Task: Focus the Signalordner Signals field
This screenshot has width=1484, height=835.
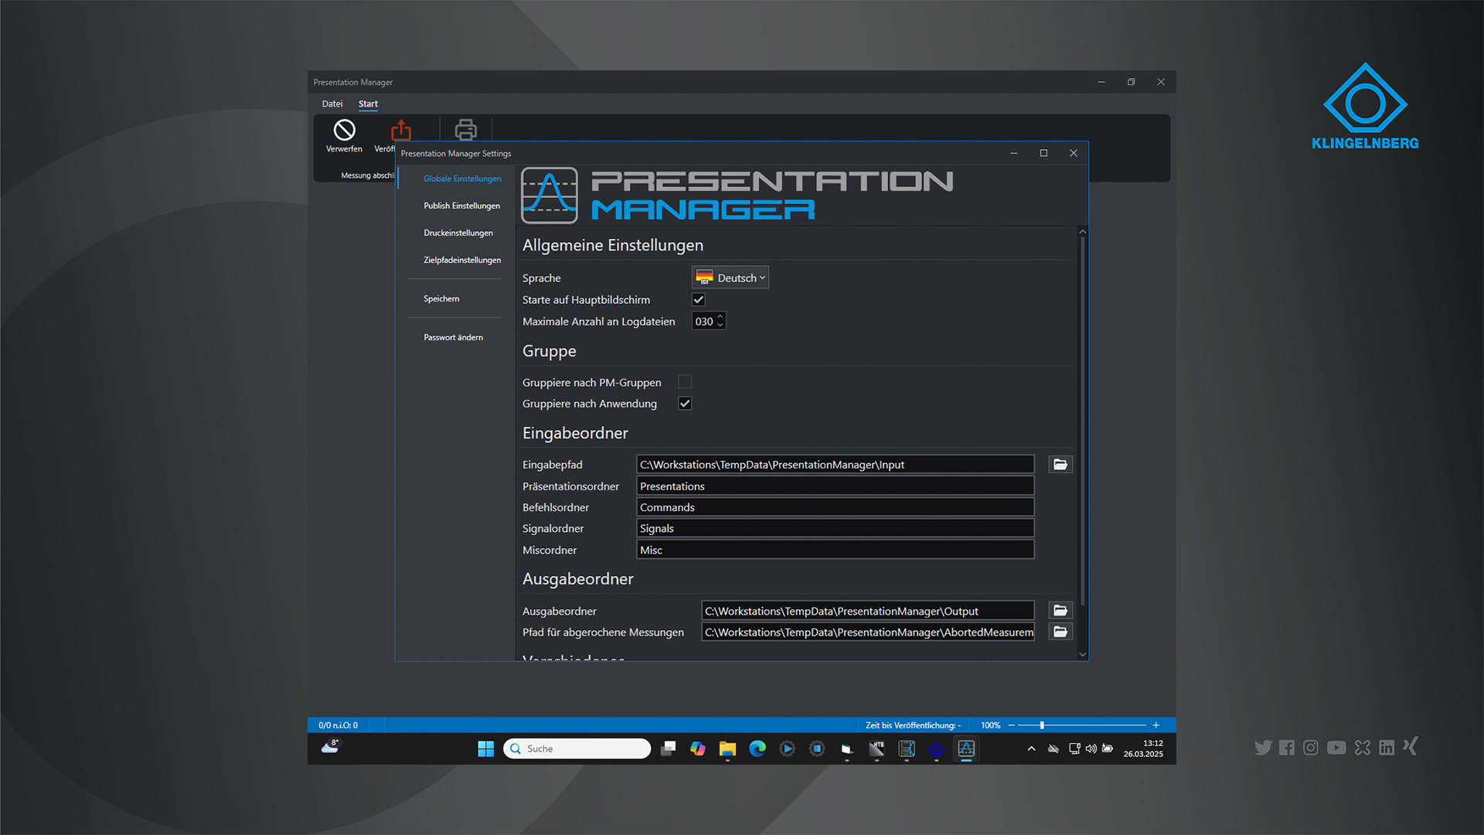Action: [835, 529]
